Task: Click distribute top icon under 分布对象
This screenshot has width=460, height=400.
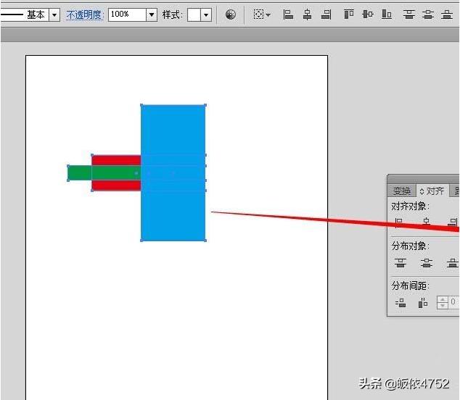Action: point(401,262)
